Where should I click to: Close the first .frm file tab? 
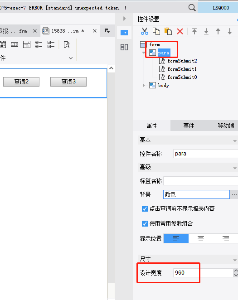tap(35, 31)
